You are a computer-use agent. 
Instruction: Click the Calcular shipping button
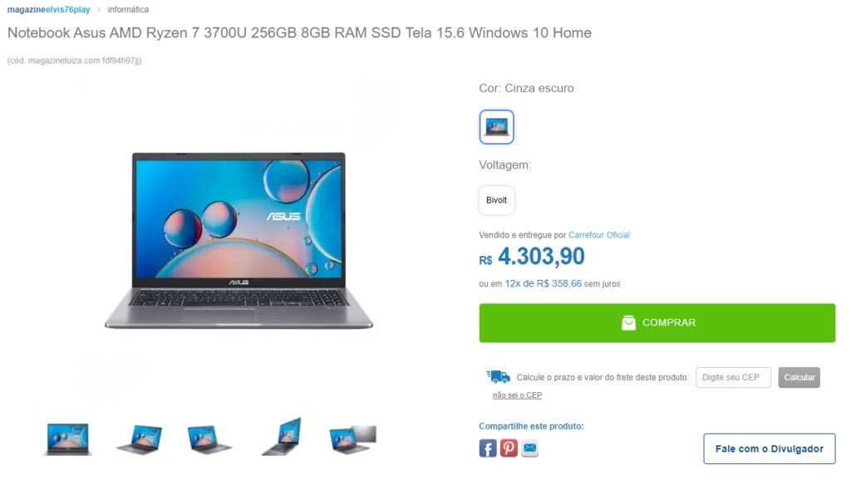click(x=799, y=378)
